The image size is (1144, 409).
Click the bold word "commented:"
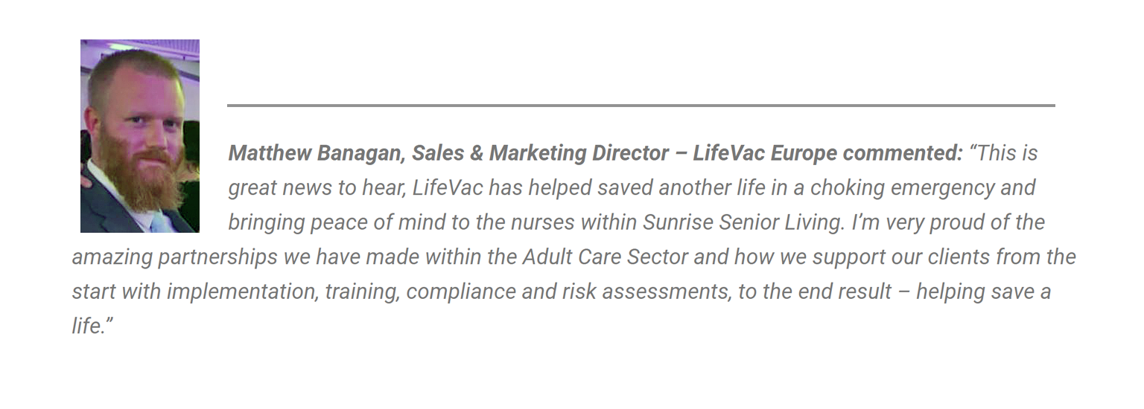click(x=903, y=153)
